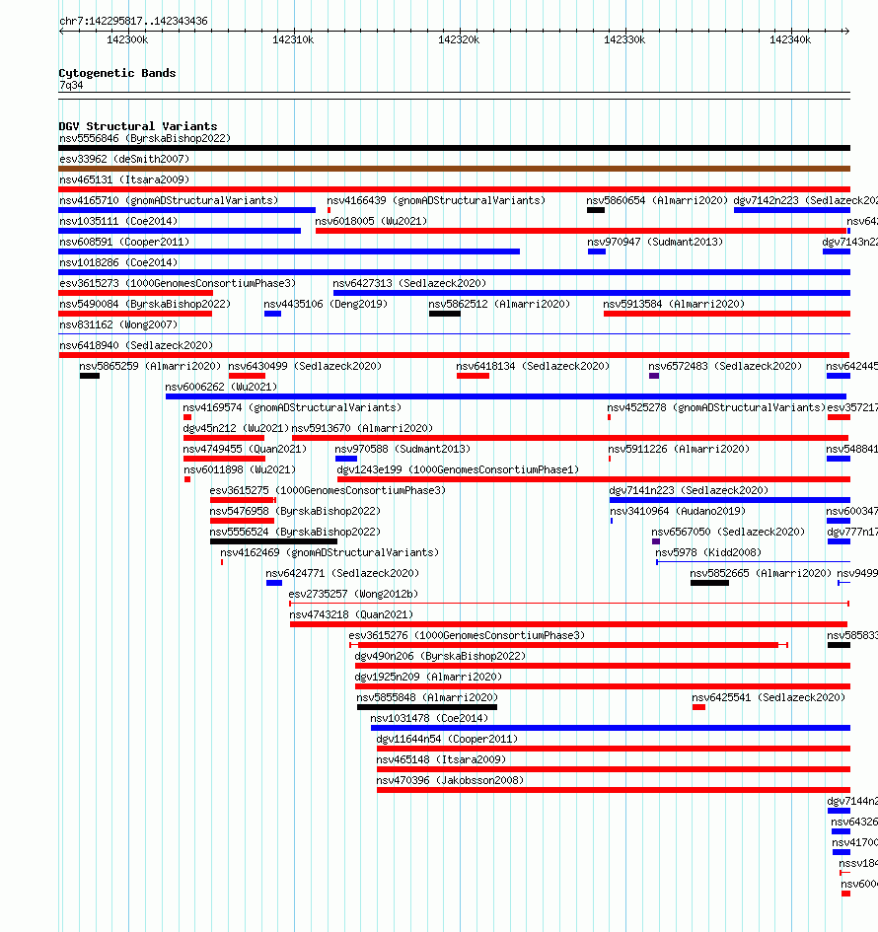Click nsv3410964 (Audano2019) label
The width and height of the screenshot is (878, 932).
pos(678,512)
